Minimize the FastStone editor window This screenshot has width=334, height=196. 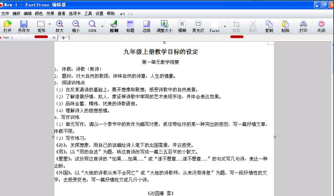point(317,5)
